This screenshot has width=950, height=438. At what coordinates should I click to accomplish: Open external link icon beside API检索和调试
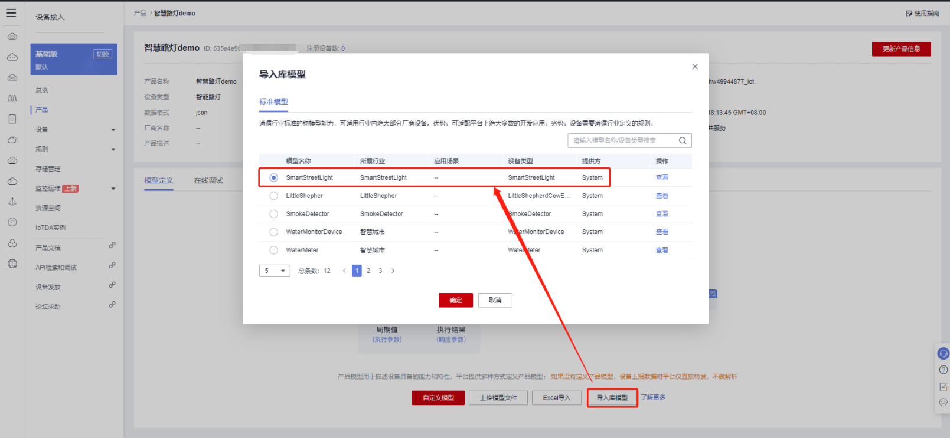pyautogui.click(x=112, y=265)
